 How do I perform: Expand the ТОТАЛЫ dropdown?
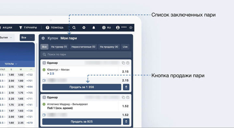tap(11, 64)
